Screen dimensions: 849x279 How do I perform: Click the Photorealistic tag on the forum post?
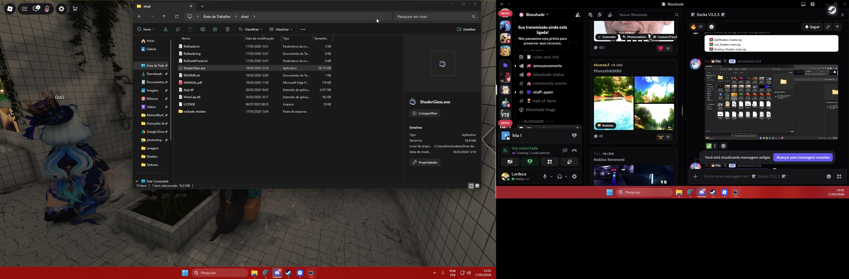[x=635, y=37]
